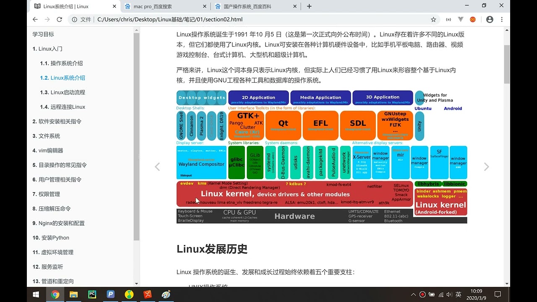Open the Chrome three-dot menu
Screen dimensions: 537x302
tap(502, 19)
